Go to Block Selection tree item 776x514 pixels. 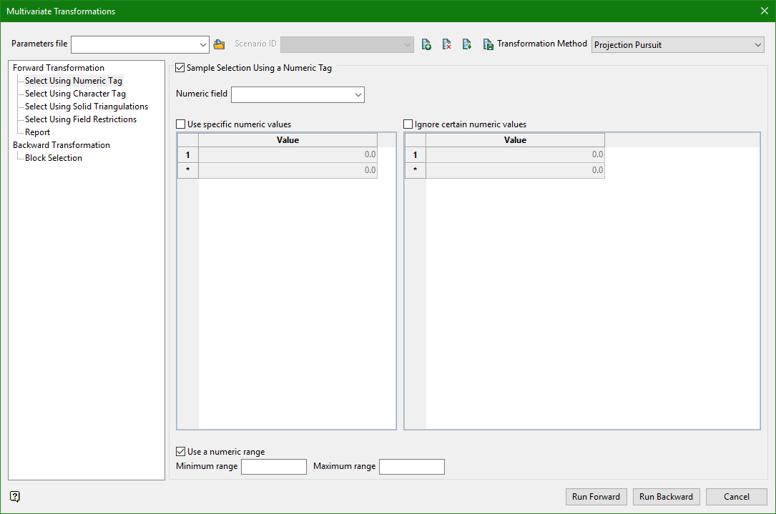click(x=54, y=158)
